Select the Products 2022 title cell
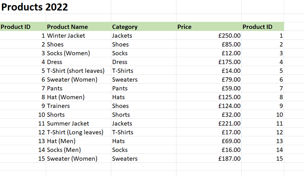The height and width of the screenshot is (176, 304). click(x=35, y=7)
